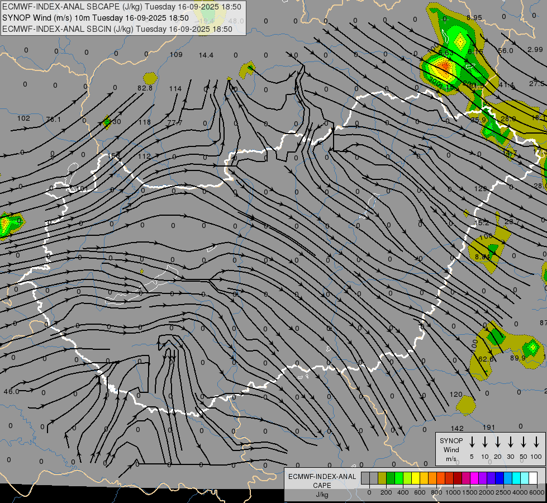Click the 82.8 value on the map
Image resolution: width=547 pixels, height=503 pixels.
pyautogui.click(x=145, y=88)
